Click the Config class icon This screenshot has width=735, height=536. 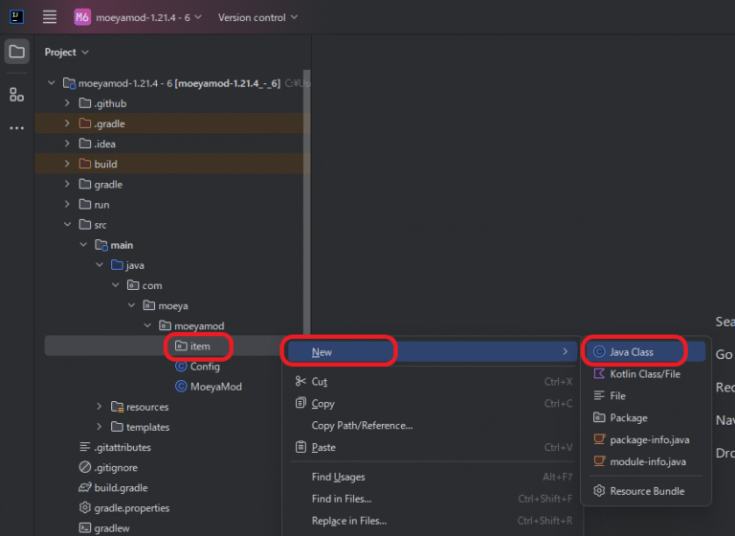(181, 367)
